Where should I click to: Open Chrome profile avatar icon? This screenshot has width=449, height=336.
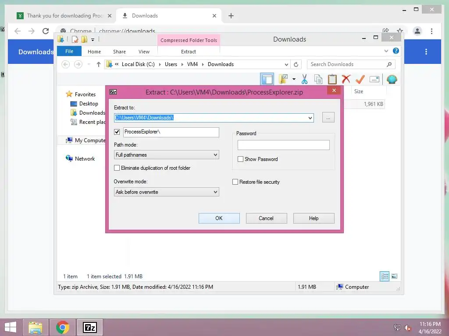click(417, 31)
